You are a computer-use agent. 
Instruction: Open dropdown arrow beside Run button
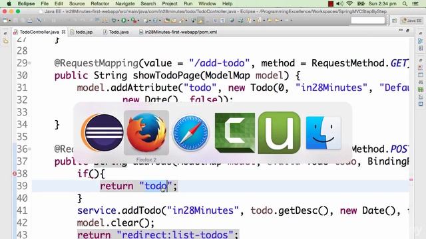(x=128, y=21)
